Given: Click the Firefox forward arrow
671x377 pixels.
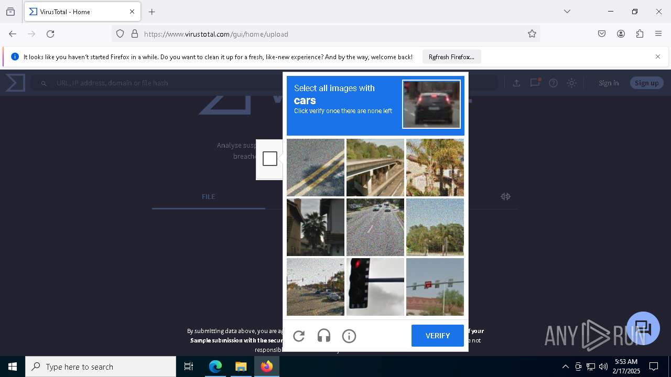Looking at the screenshot, I should click(31, 34).
